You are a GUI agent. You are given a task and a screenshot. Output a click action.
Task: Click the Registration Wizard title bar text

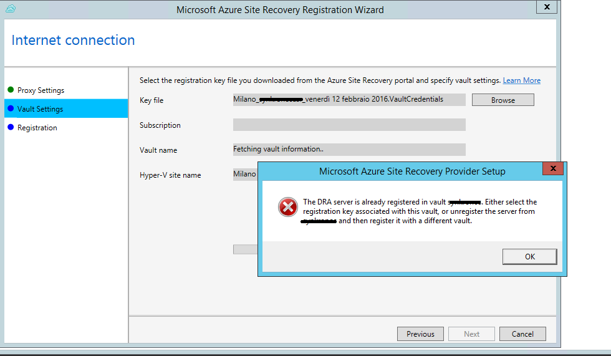pos(280,10)
